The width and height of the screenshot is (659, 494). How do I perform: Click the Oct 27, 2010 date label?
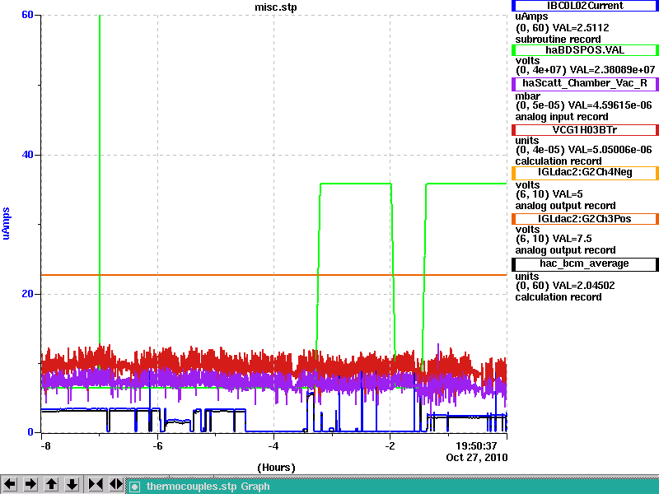(477, 458)
